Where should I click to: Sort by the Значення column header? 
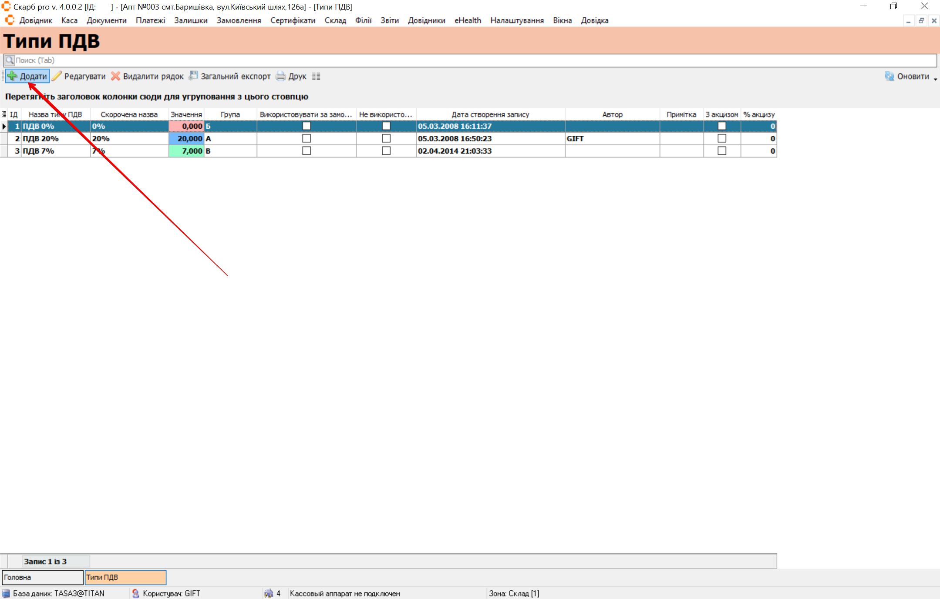[186, 114]
